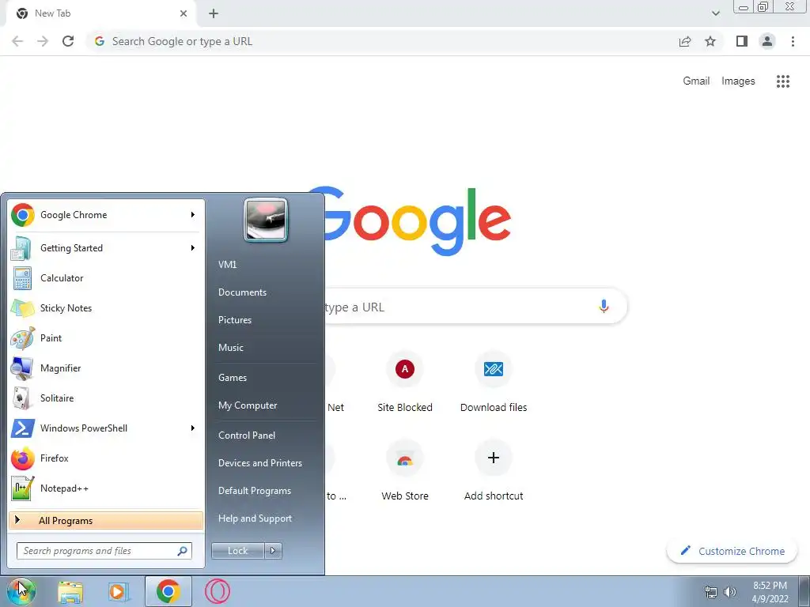Open Chrome side panel icon

tap(742, 41)
